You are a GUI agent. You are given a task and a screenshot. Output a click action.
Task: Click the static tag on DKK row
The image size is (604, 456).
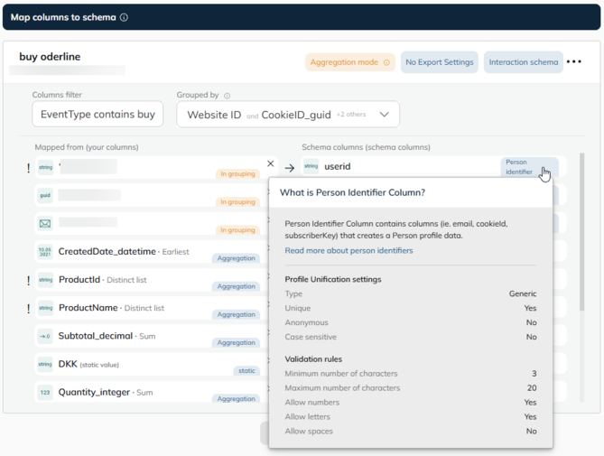click(x=246, y=370)
